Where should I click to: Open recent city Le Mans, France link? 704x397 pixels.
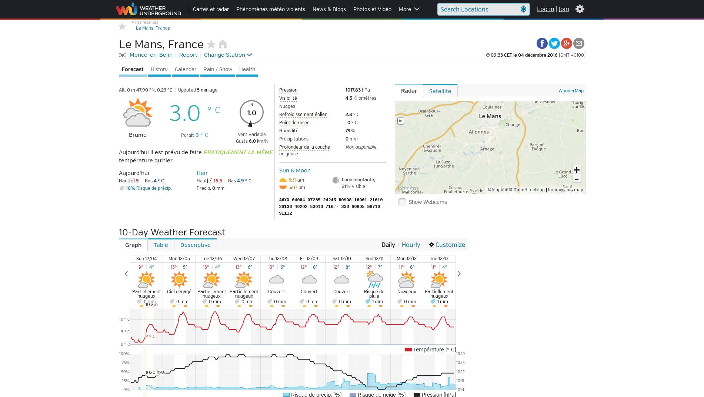point(153,28)
